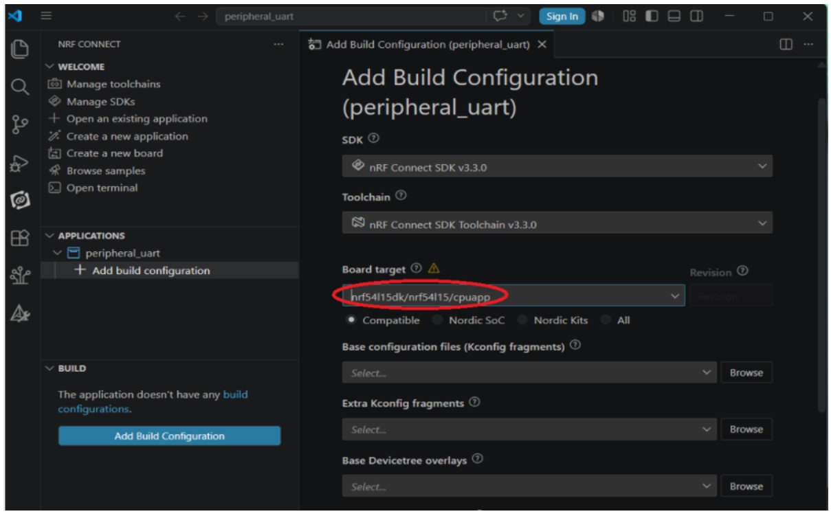Click the peripheral_uart command search box
Viewport: 831px width, 516px height.
click(351, 16)
